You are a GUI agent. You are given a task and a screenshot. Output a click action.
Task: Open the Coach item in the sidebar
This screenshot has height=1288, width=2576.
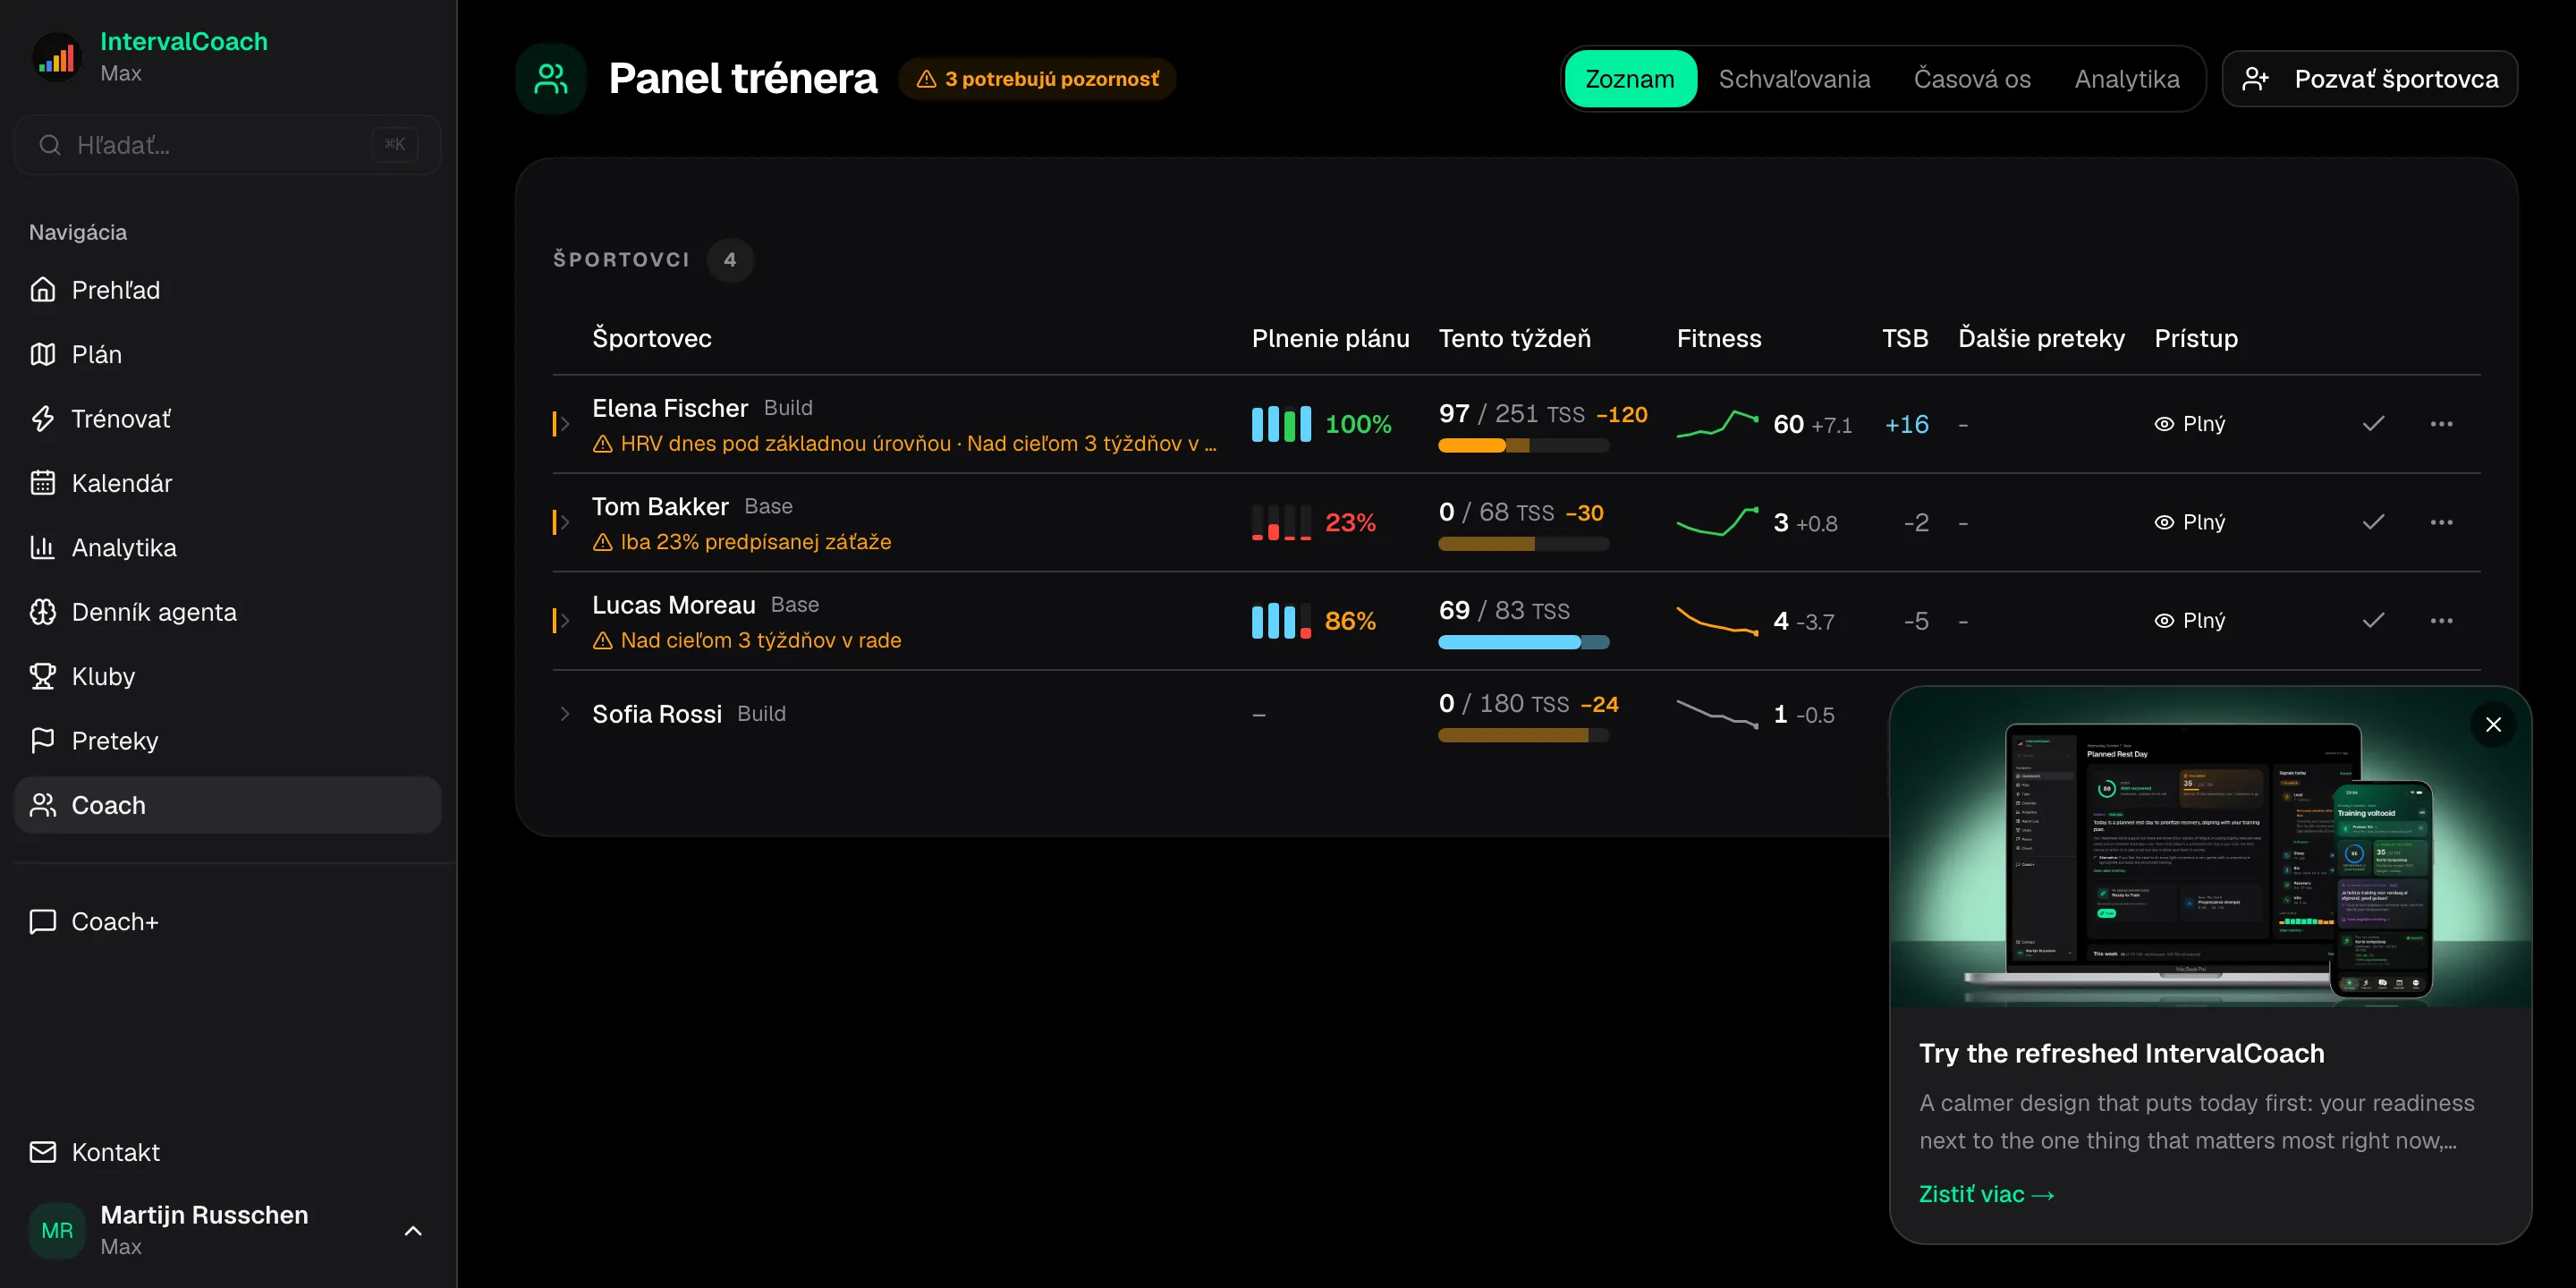(x=228, y=805)
